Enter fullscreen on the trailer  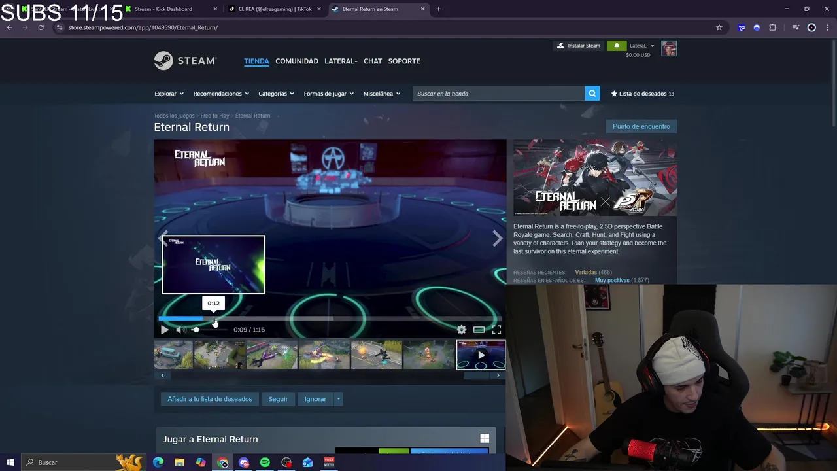coord(496,330)
